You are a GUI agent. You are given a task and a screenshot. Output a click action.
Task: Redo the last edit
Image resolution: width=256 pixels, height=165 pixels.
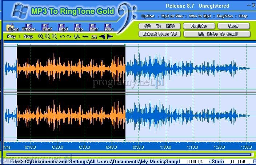click(x=69, y=36)
